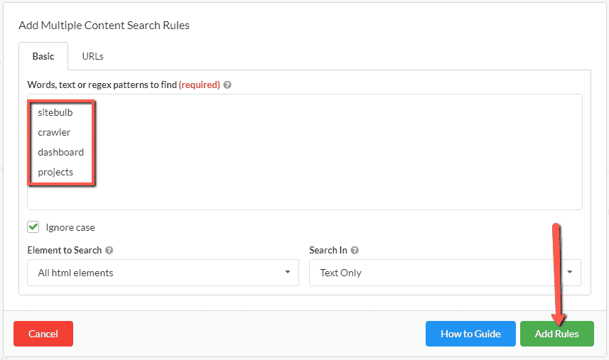This screenshot has height=360, width=609.
Task: Open the All html elements dropdown
Action: (163, 273)
